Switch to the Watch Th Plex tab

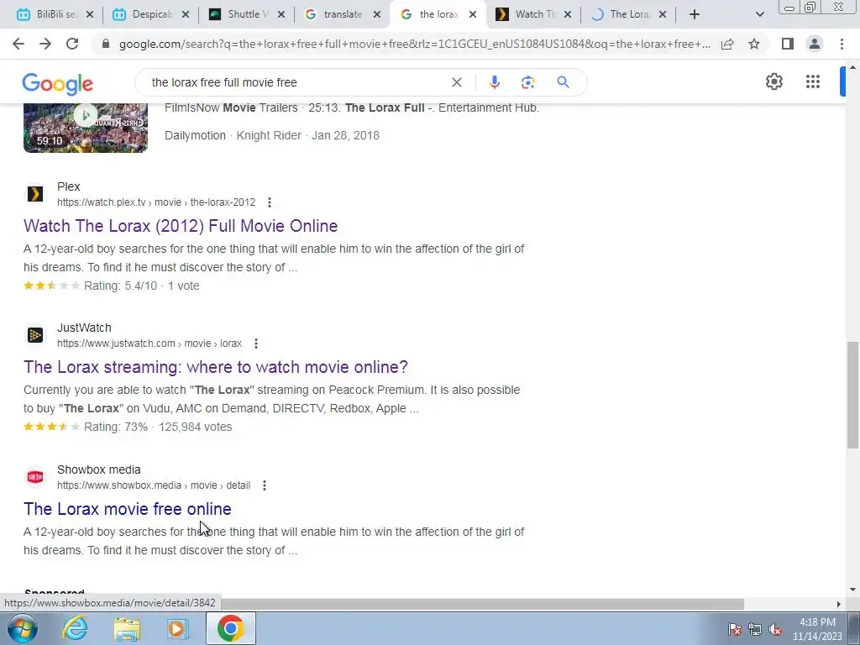(533, 14)
